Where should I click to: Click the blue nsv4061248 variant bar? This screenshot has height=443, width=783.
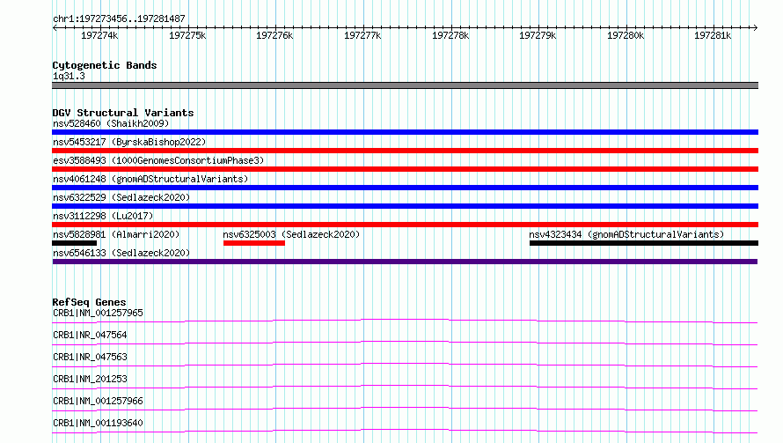405,188
